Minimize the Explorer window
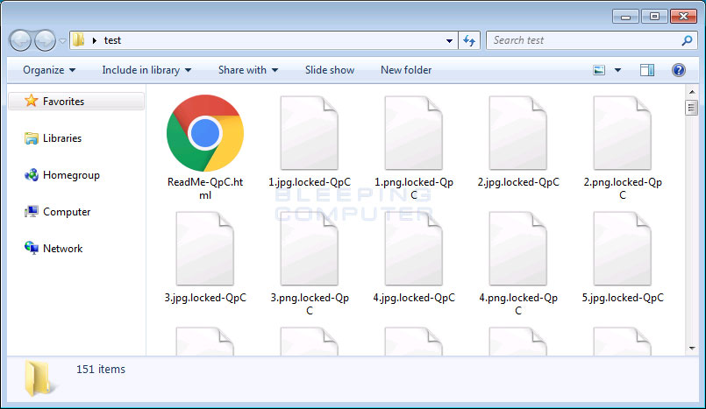Viewport: 706px width, 409px height. pyautogui.click(x=625, y=17)
